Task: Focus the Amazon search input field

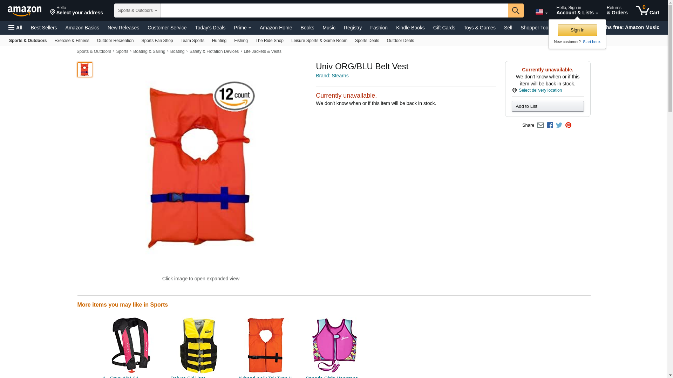Action: click(x=334, y=10)
